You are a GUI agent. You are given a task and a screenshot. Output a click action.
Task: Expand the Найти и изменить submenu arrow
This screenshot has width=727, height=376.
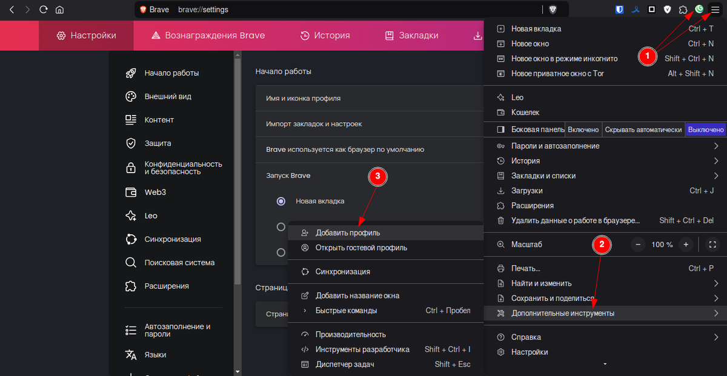pos(716,283)
